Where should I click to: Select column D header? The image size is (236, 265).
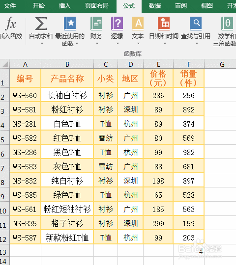point(130,64)
